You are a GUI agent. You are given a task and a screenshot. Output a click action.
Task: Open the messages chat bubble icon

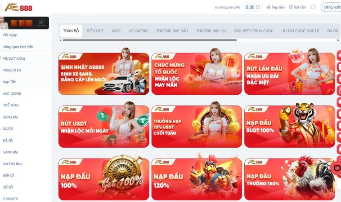pyautogui.click(x=314, y=7)
